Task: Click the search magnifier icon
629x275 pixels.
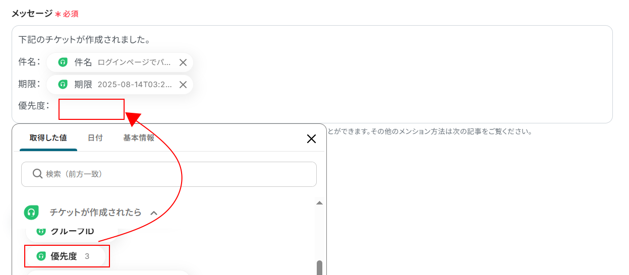Action: coord(37,174)
